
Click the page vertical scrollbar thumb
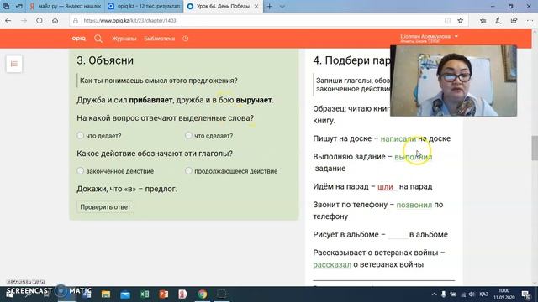pyautogui.click(x=535, y=148)
